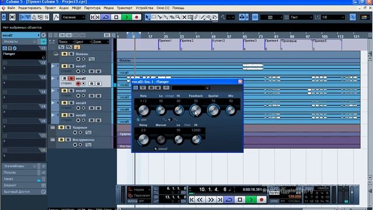Viewport: 373px width, 210px height.
Task: Toggle Autoscroll button
Action: coord(242,17)
